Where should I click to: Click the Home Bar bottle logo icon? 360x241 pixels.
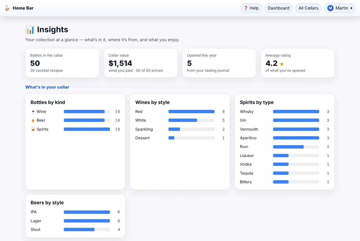pos(8,8)
